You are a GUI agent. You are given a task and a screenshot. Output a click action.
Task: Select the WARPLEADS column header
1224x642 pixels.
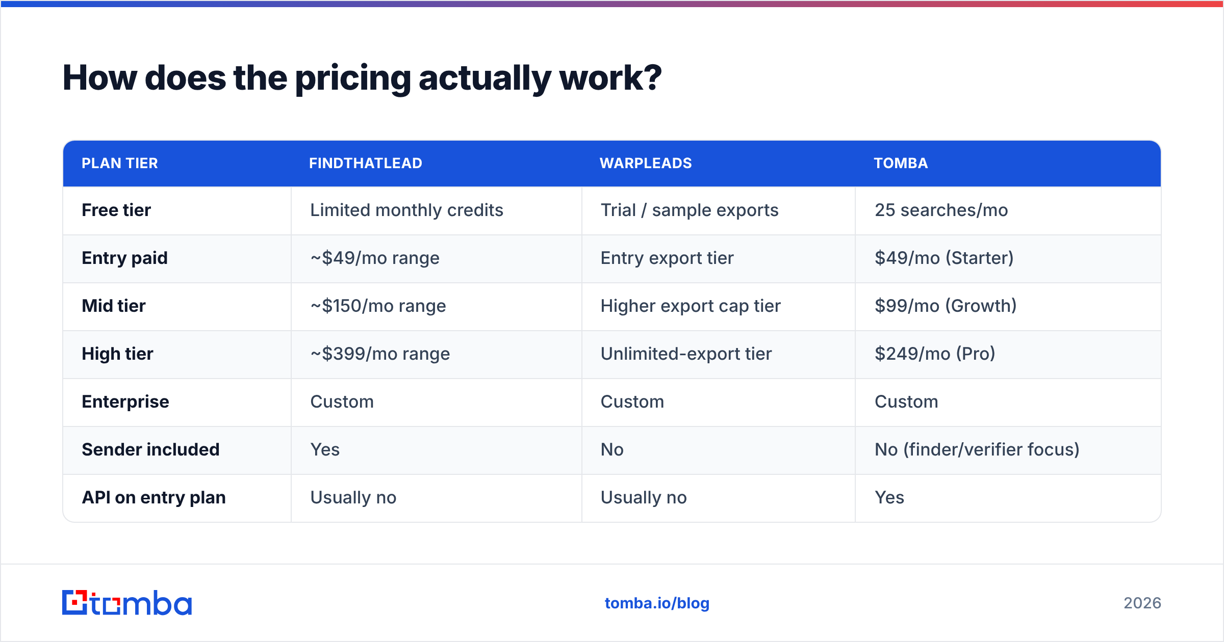pos(646,163)
